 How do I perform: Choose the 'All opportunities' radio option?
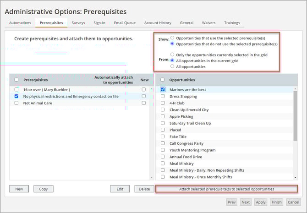point(172,66)
